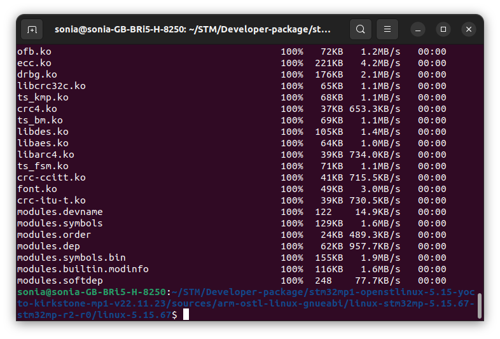The width and height of the screenshot is (500, 339).
Task: Click the terminal cursor block
Action: point(186,314)
